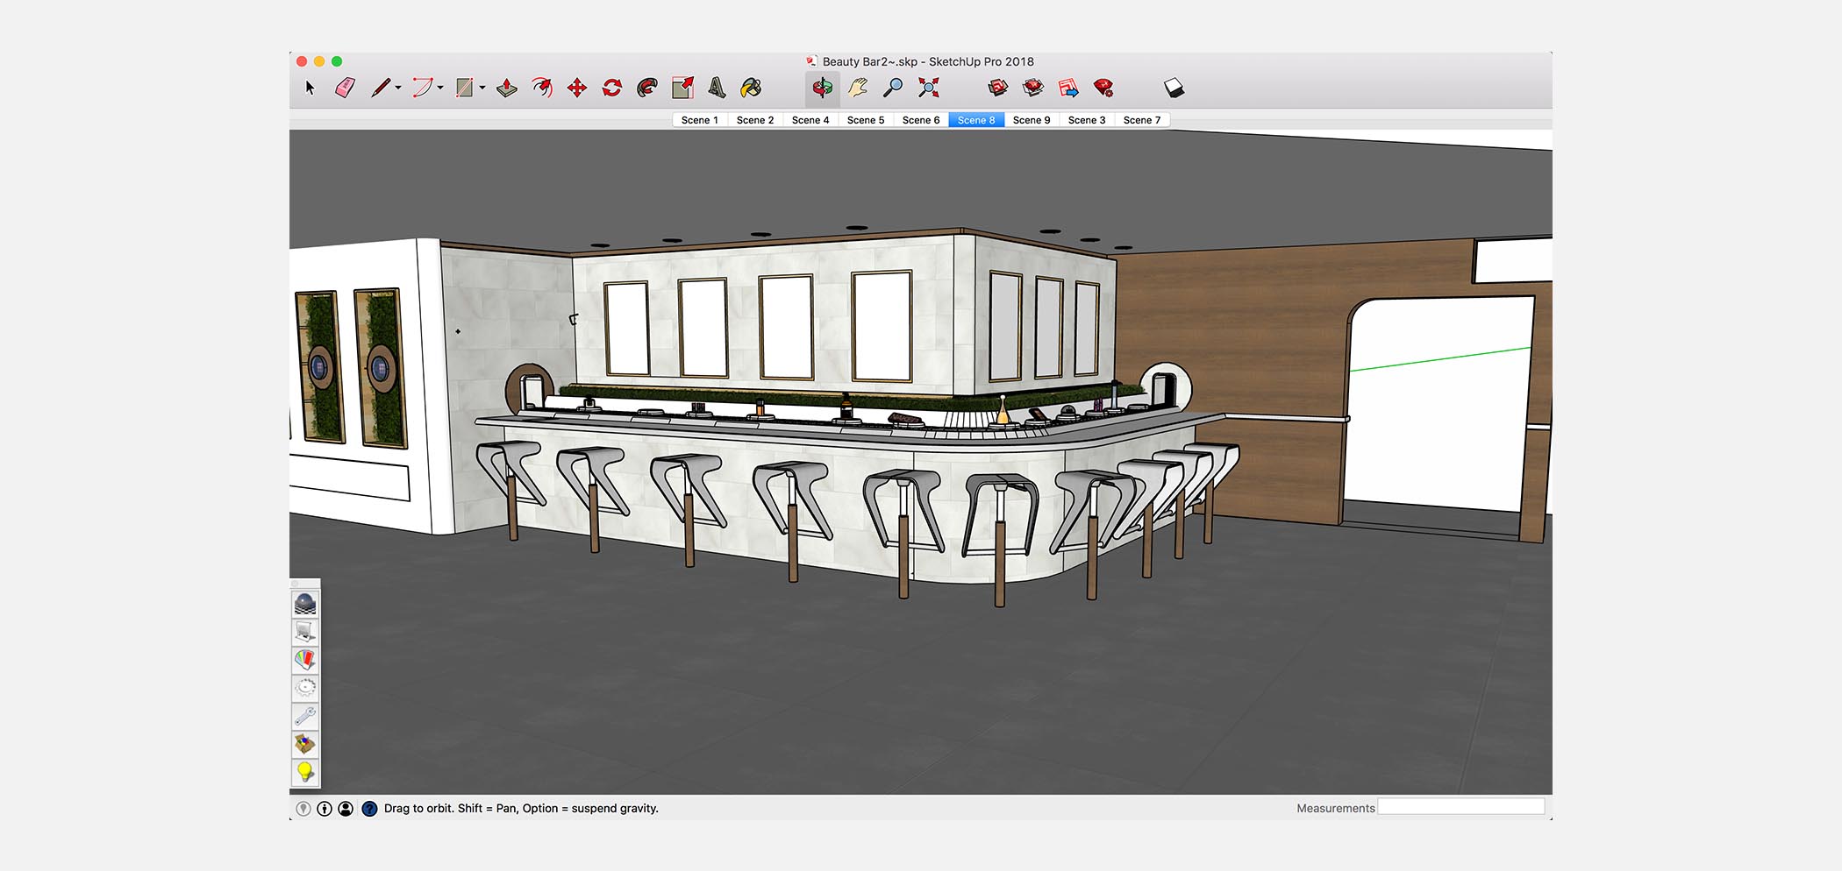Click the geo-location pin status icon
The image size is (1842, 871).
pos(303,809)
